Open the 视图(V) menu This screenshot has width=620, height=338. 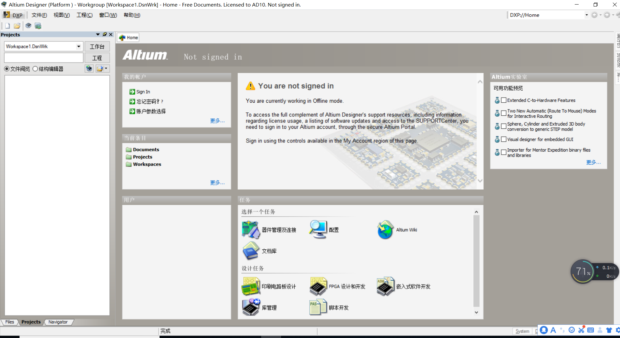(62, 15)
